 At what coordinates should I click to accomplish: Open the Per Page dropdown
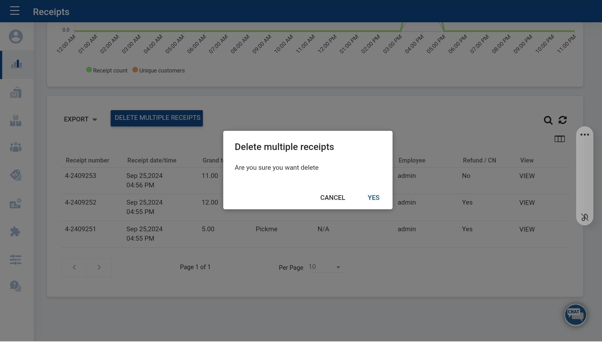coord(325,267)
